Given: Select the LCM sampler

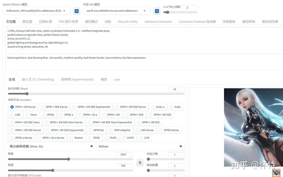Looking at the screenshot, I should 144,138.
